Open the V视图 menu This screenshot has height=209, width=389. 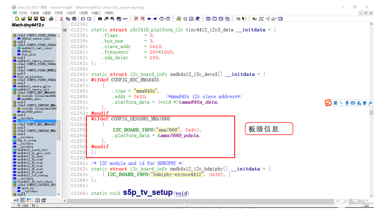click(x=83, y=13)
